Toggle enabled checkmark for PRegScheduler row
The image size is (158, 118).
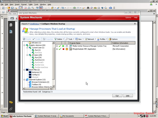60,49
